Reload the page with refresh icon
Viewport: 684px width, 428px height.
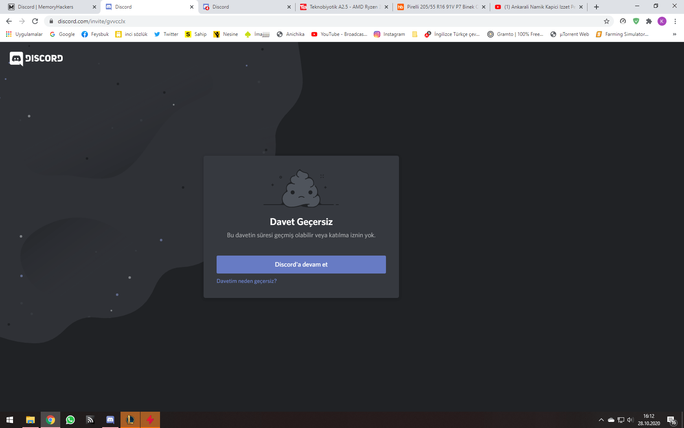(x=35, y=21)
